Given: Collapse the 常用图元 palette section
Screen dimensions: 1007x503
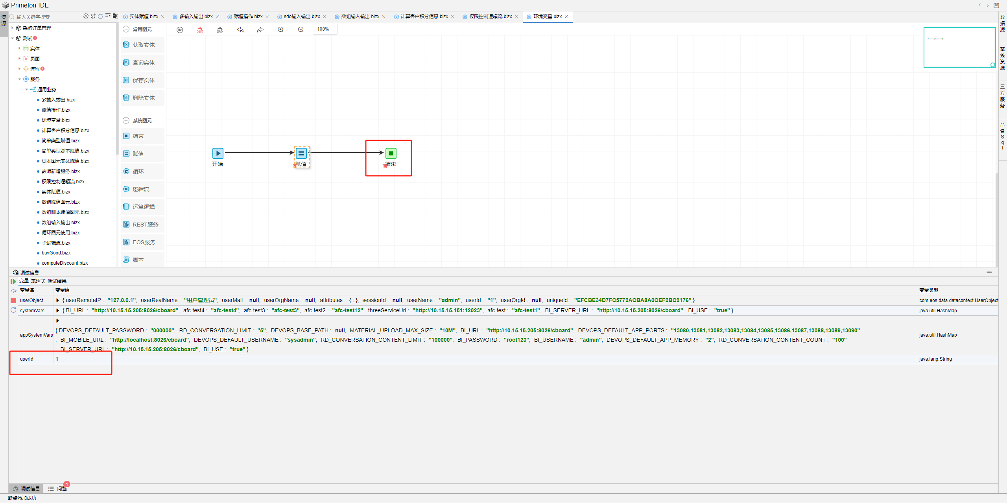Looking at the screenshot, I should pos(126,29).
